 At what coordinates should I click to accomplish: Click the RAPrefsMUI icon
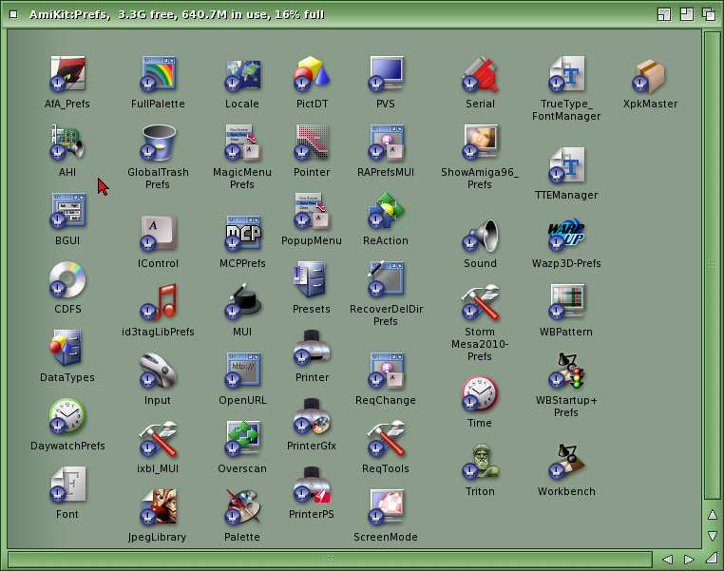point(386,142)
